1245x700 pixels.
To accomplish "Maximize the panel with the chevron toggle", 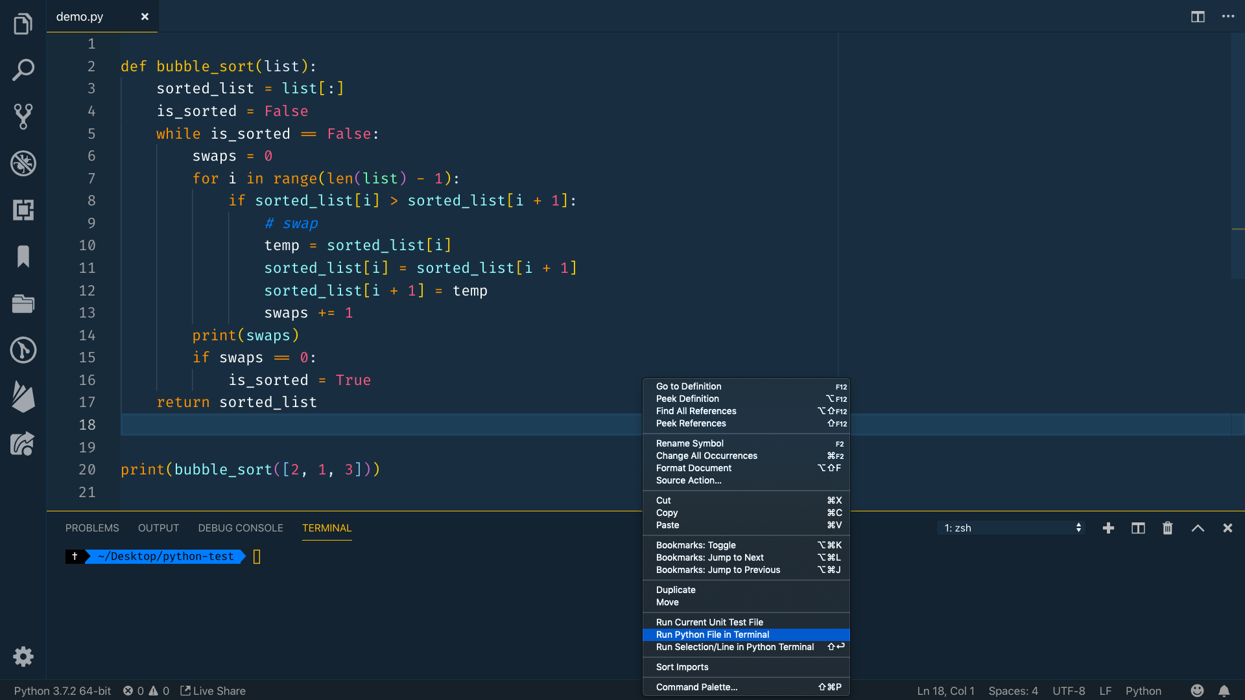I will pyautogui.click(x=1197, y=528).
